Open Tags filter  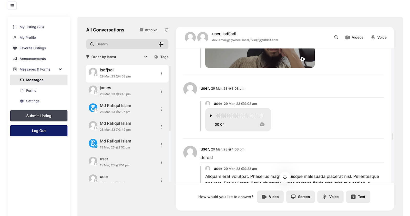(x=161, y=57)
